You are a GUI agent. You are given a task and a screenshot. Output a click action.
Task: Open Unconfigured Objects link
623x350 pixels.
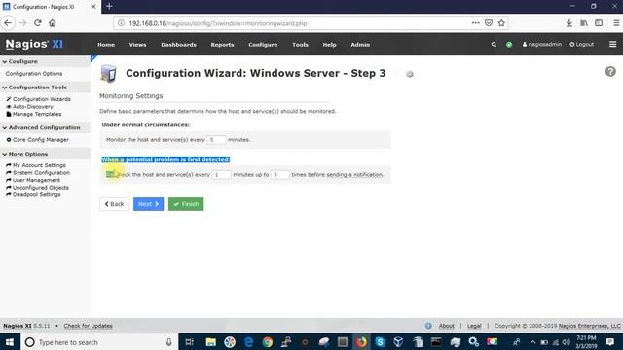tap(41, 188)
